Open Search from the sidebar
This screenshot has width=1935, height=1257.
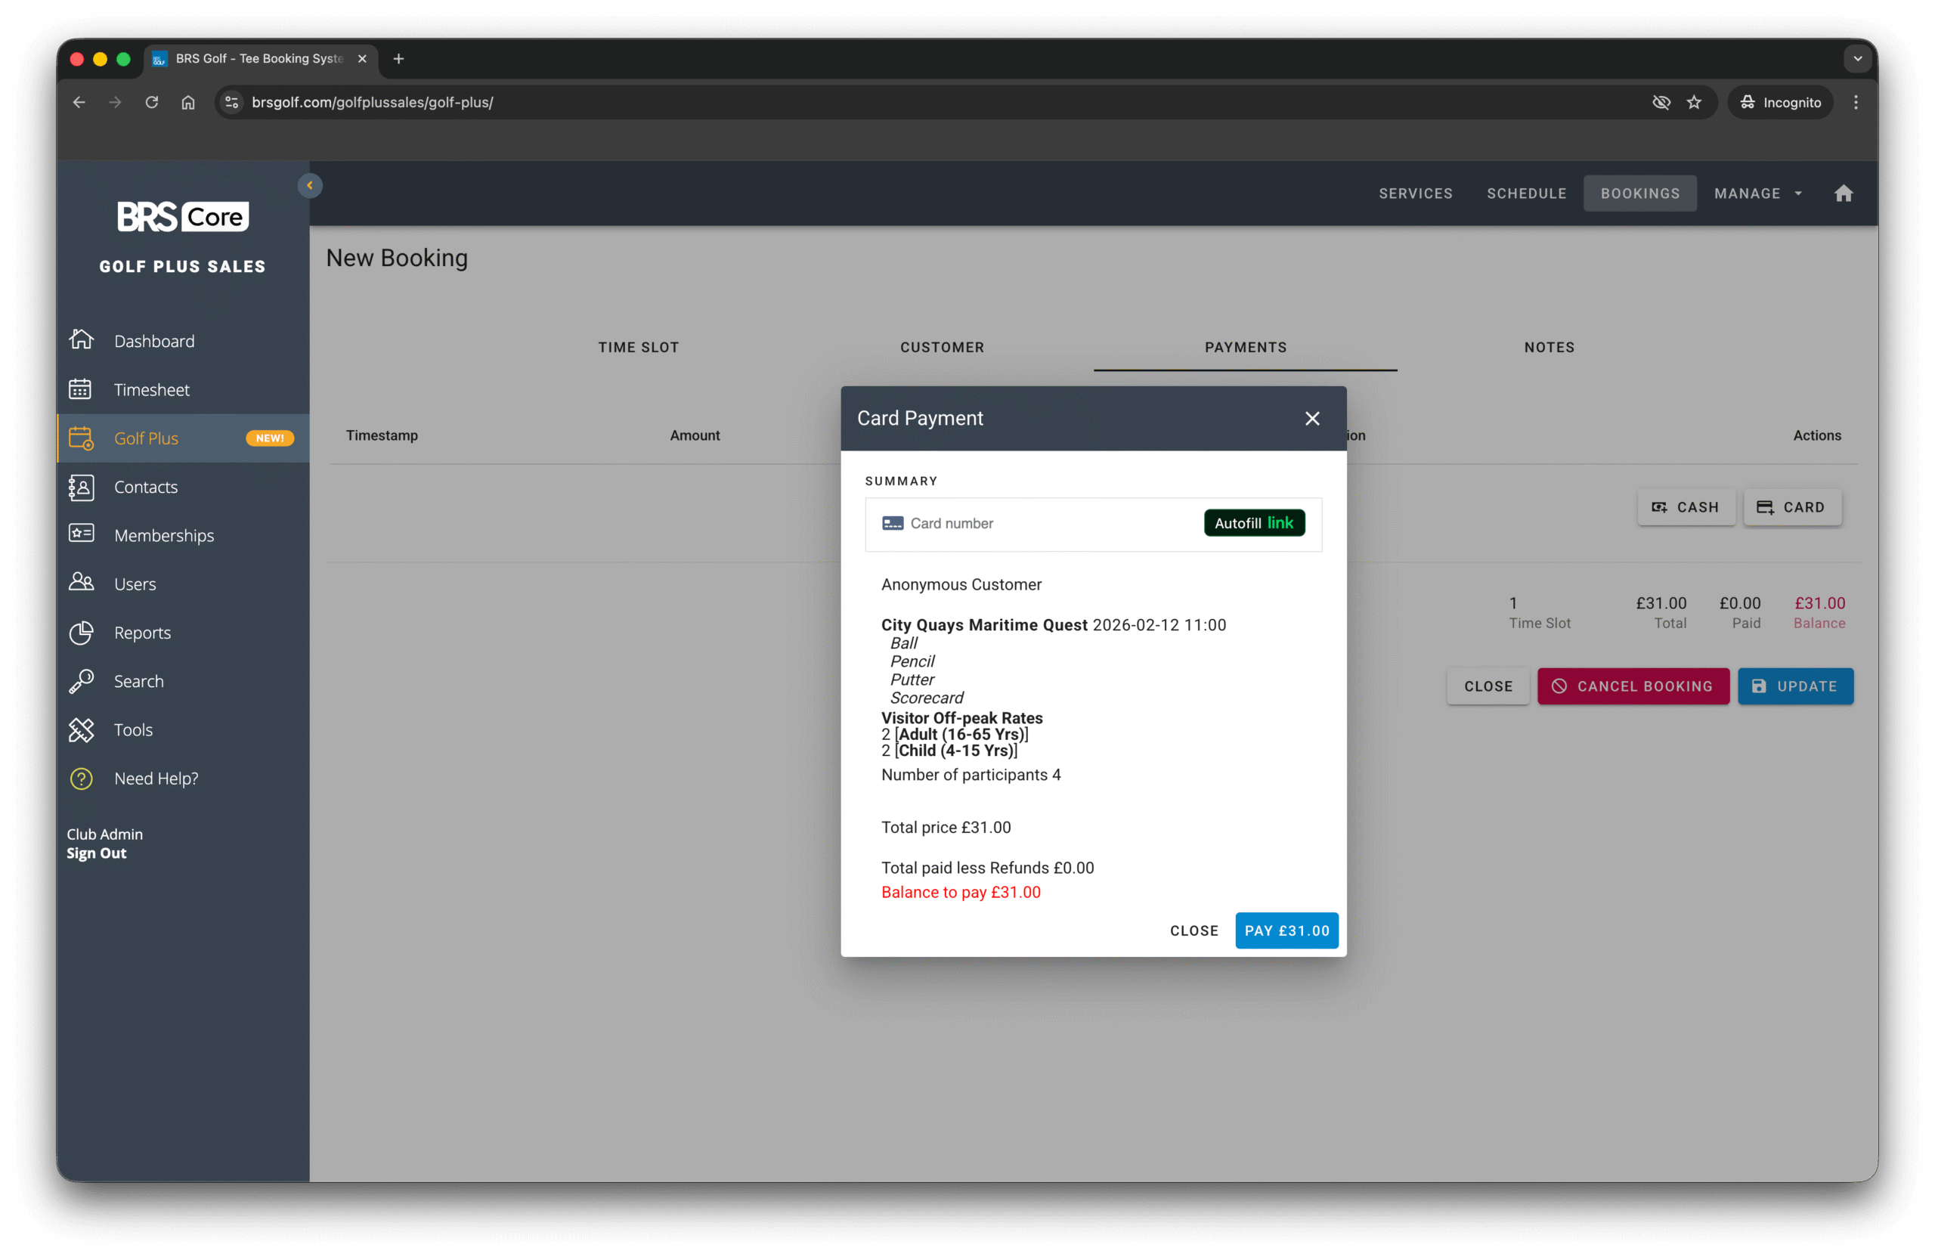(x=82, y=681)
